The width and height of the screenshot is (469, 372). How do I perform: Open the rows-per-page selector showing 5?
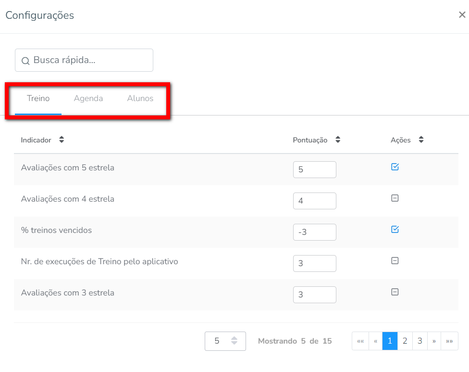pos(225,341)
